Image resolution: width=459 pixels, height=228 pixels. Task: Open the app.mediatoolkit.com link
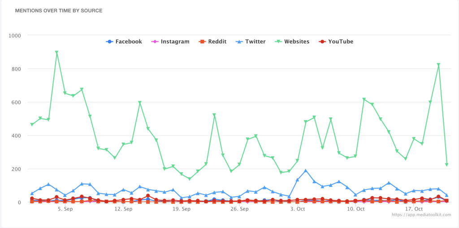[x=422, y=215]
